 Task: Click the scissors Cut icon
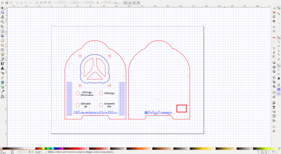[x=274, y=52]
